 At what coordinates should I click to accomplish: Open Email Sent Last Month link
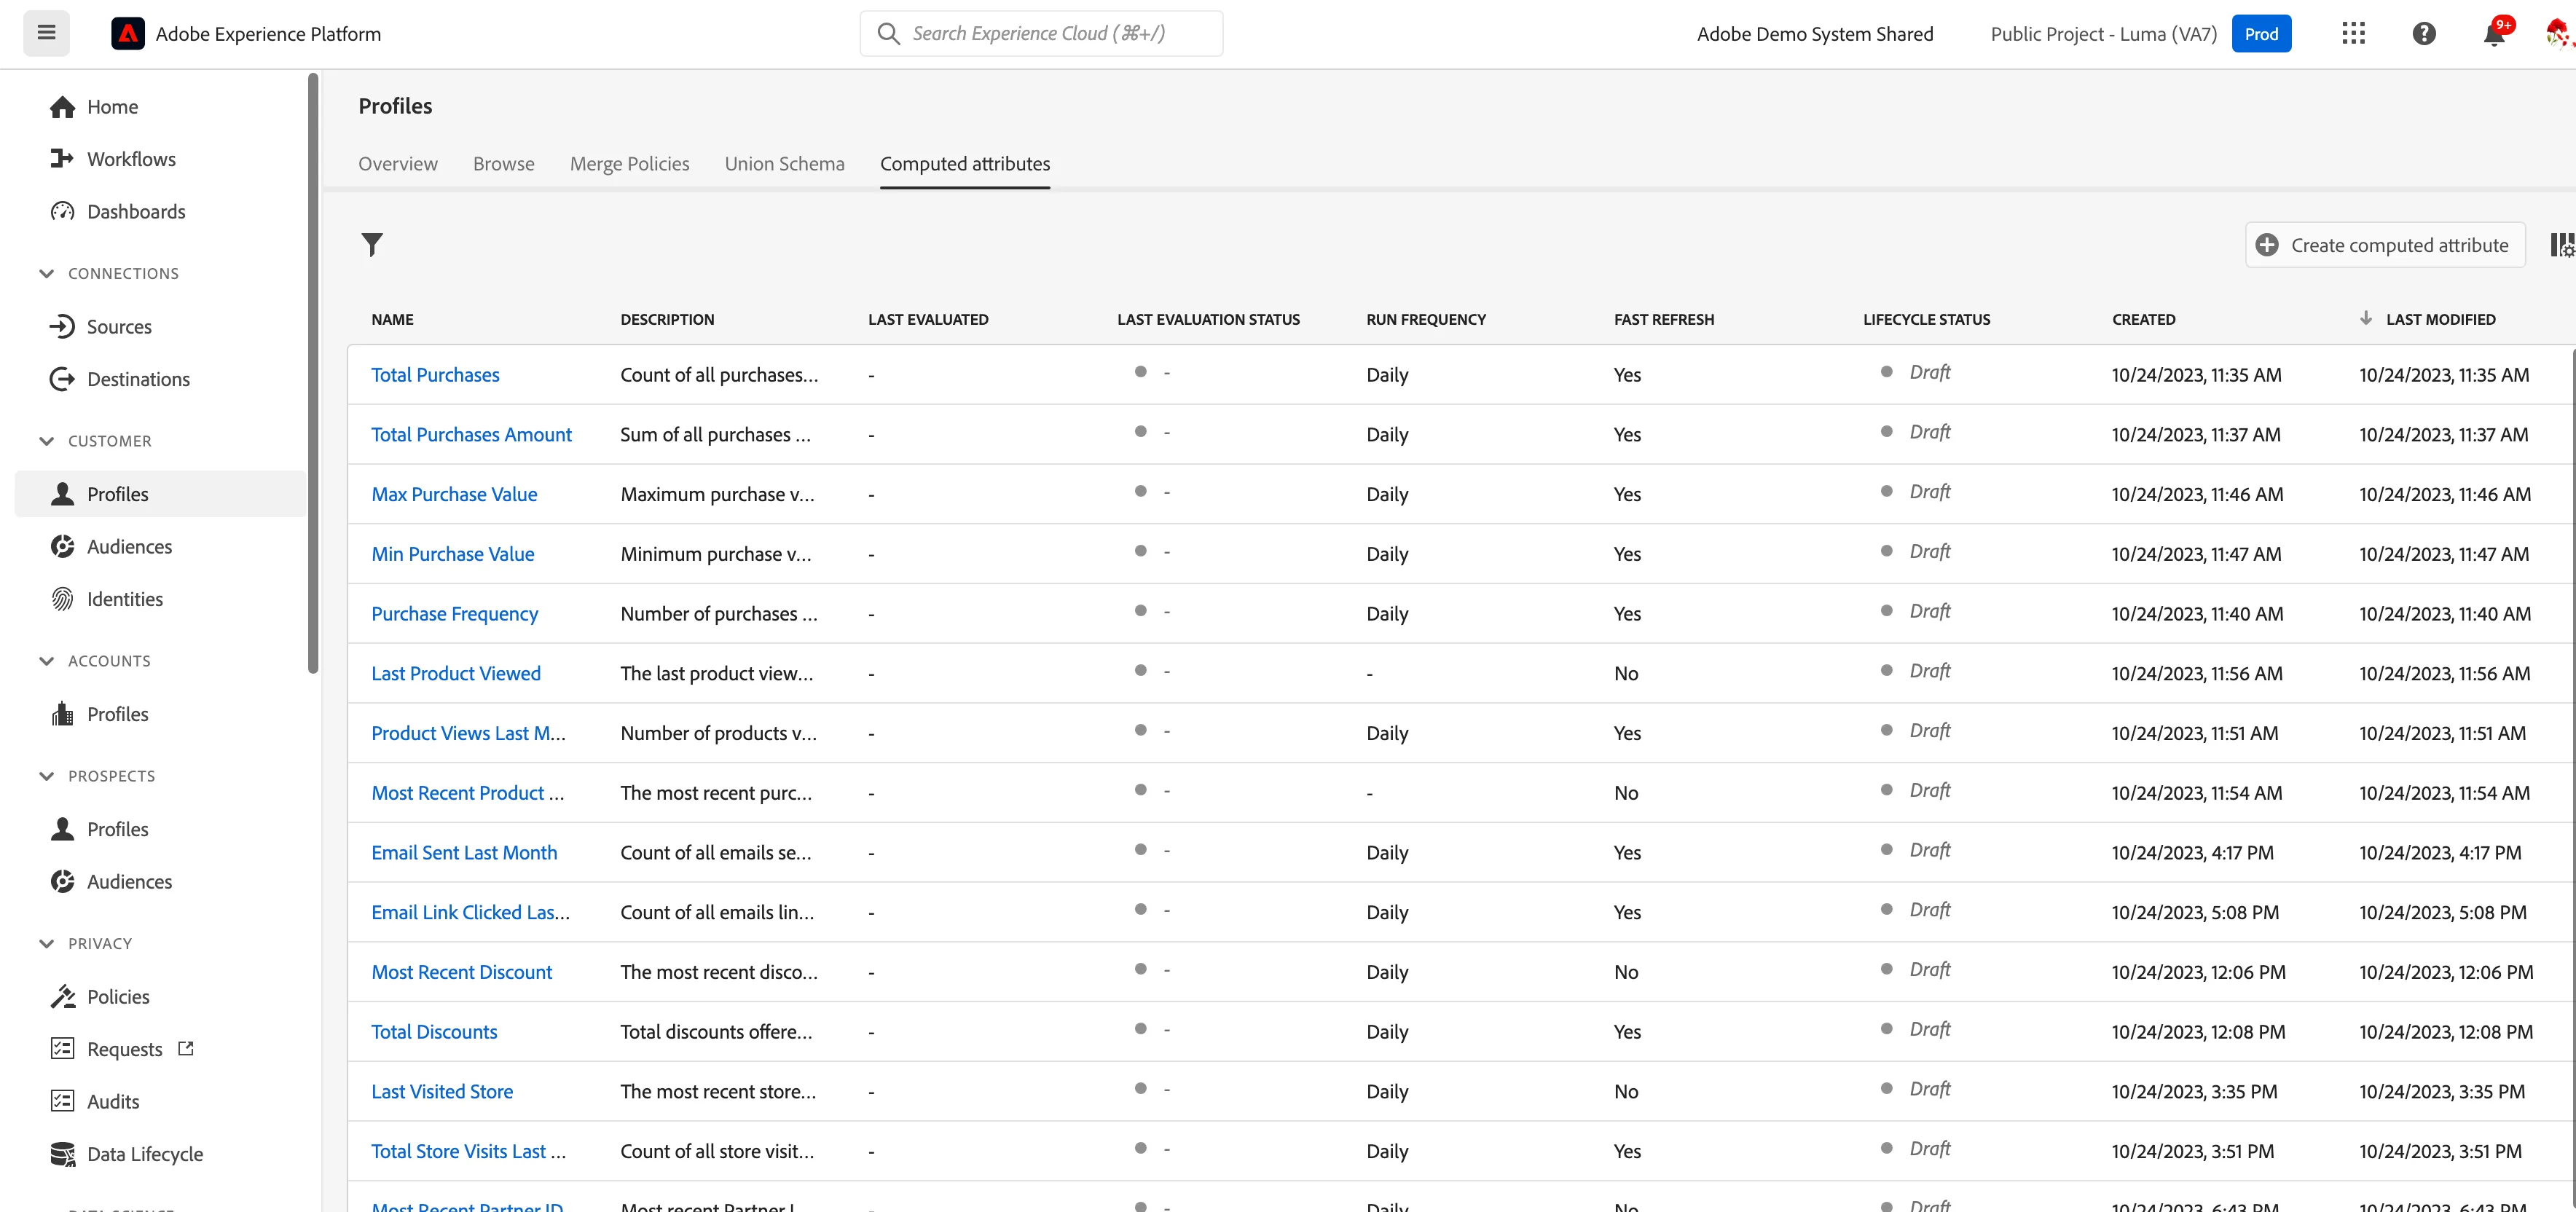point(464,853)
